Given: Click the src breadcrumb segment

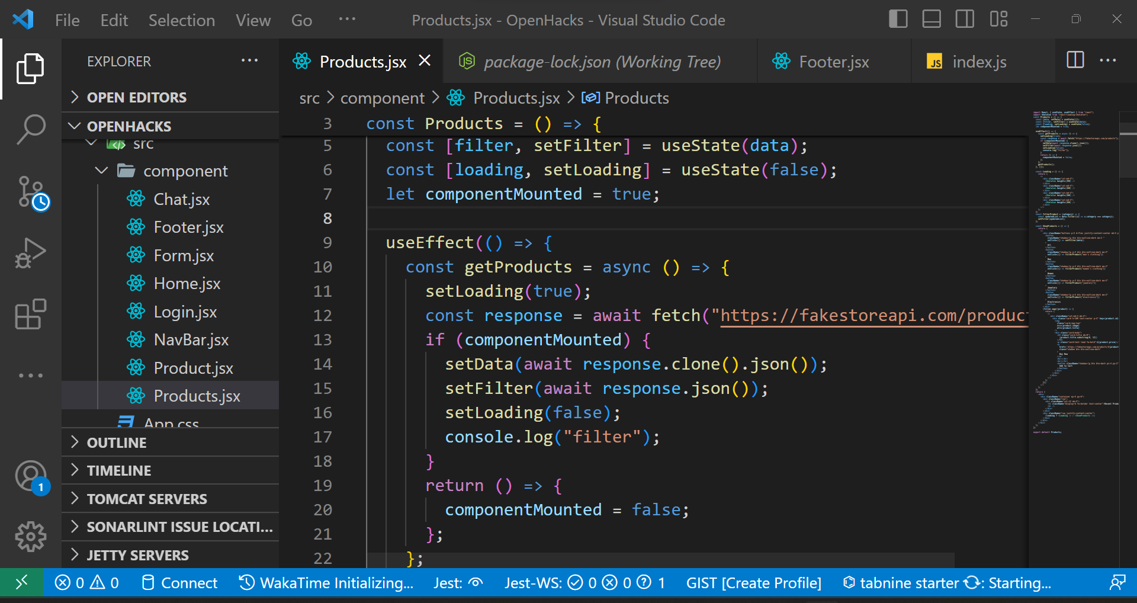Looking at the screenshot, I should (309, 98).
